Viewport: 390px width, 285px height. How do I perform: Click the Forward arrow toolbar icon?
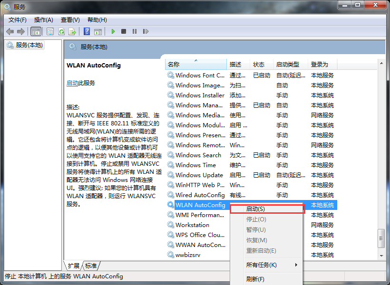coord(20,31)
